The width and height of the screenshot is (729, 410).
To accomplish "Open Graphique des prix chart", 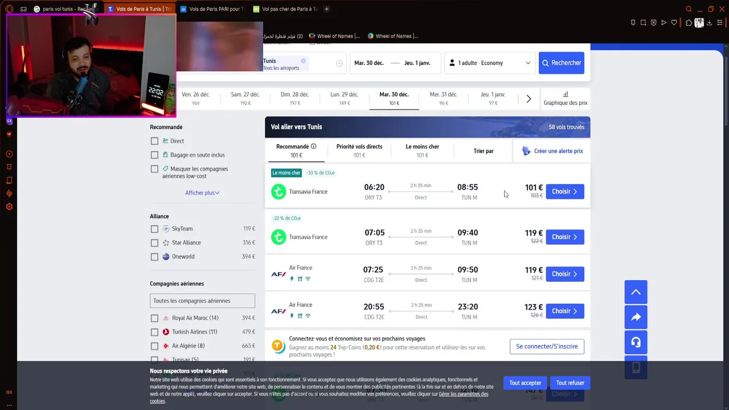I will tap(565, 99).
